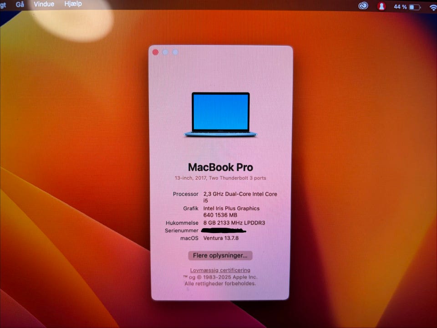
Task: Click the "2,3 GHz Dual-Core Intel Core" processor value
Action: (x=240, y=194)
